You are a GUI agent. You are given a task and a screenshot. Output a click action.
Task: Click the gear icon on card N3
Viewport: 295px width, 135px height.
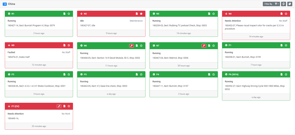(x=154, y=14)
